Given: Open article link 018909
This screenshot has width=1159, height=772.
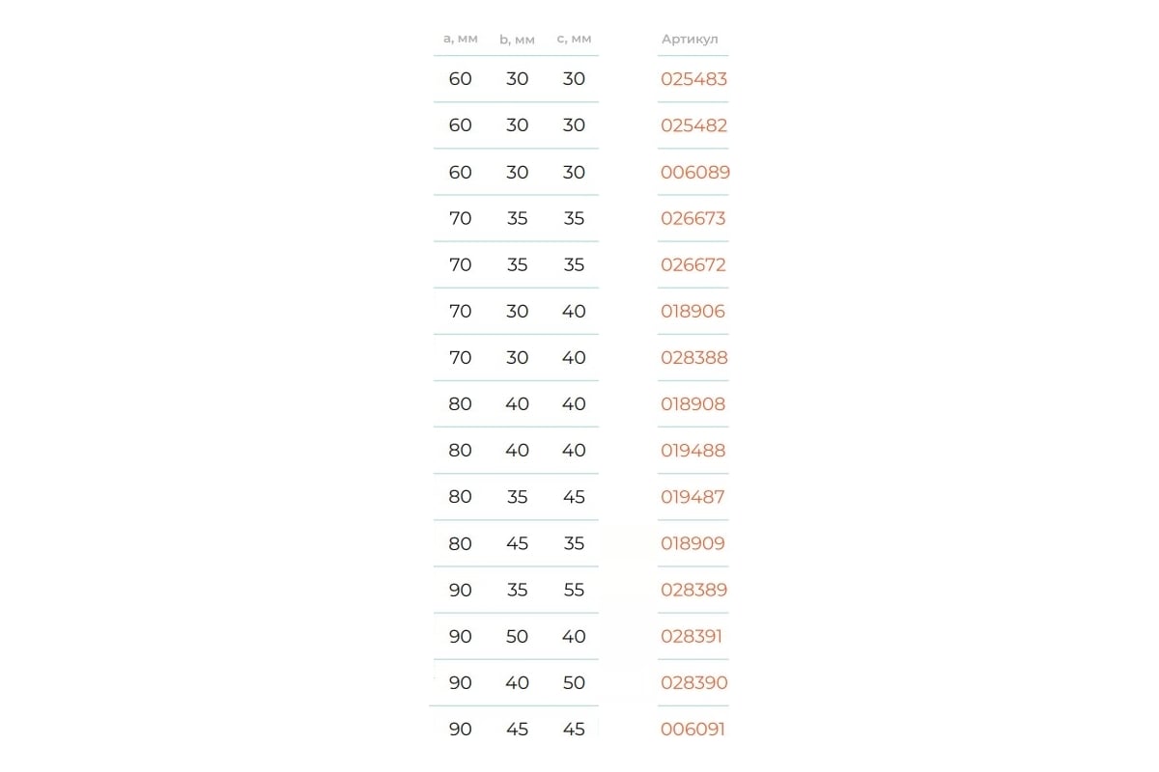Looking at the screenshot, I should [693, 544].
